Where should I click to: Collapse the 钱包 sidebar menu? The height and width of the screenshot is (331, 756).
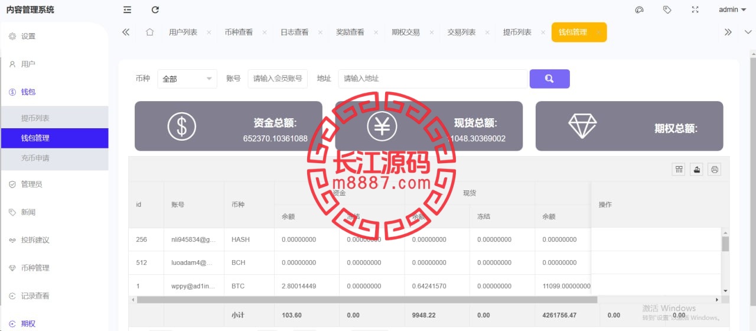tap(54, 92)
